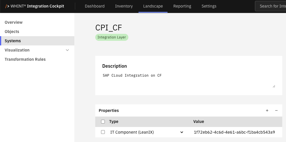Click the minus icon to remove property
Image resolution: width=286 pixels, height=142 pixels.
(276, 110)
